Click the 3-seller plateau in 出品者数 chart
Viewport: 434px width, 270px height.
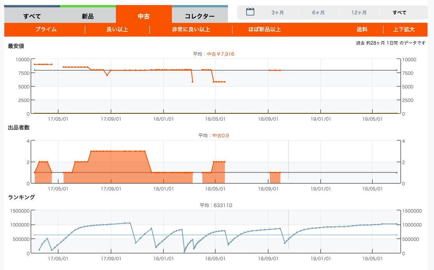[x=118, y=151]
